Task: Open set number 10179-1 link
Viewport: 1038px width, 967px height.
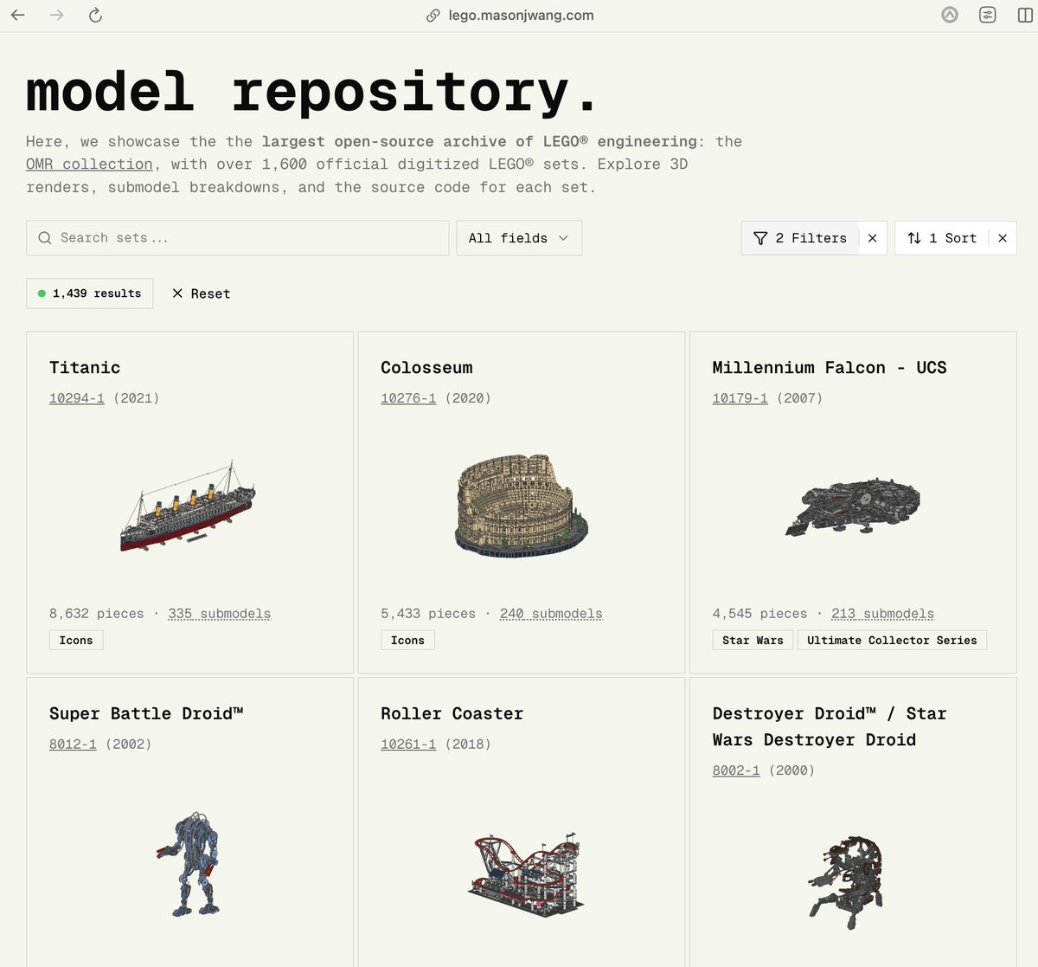Action: [x=740, y=398]
